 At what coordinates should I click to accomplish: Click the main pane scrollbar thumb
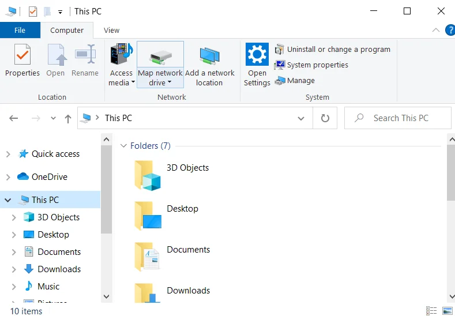click(451, 172)
